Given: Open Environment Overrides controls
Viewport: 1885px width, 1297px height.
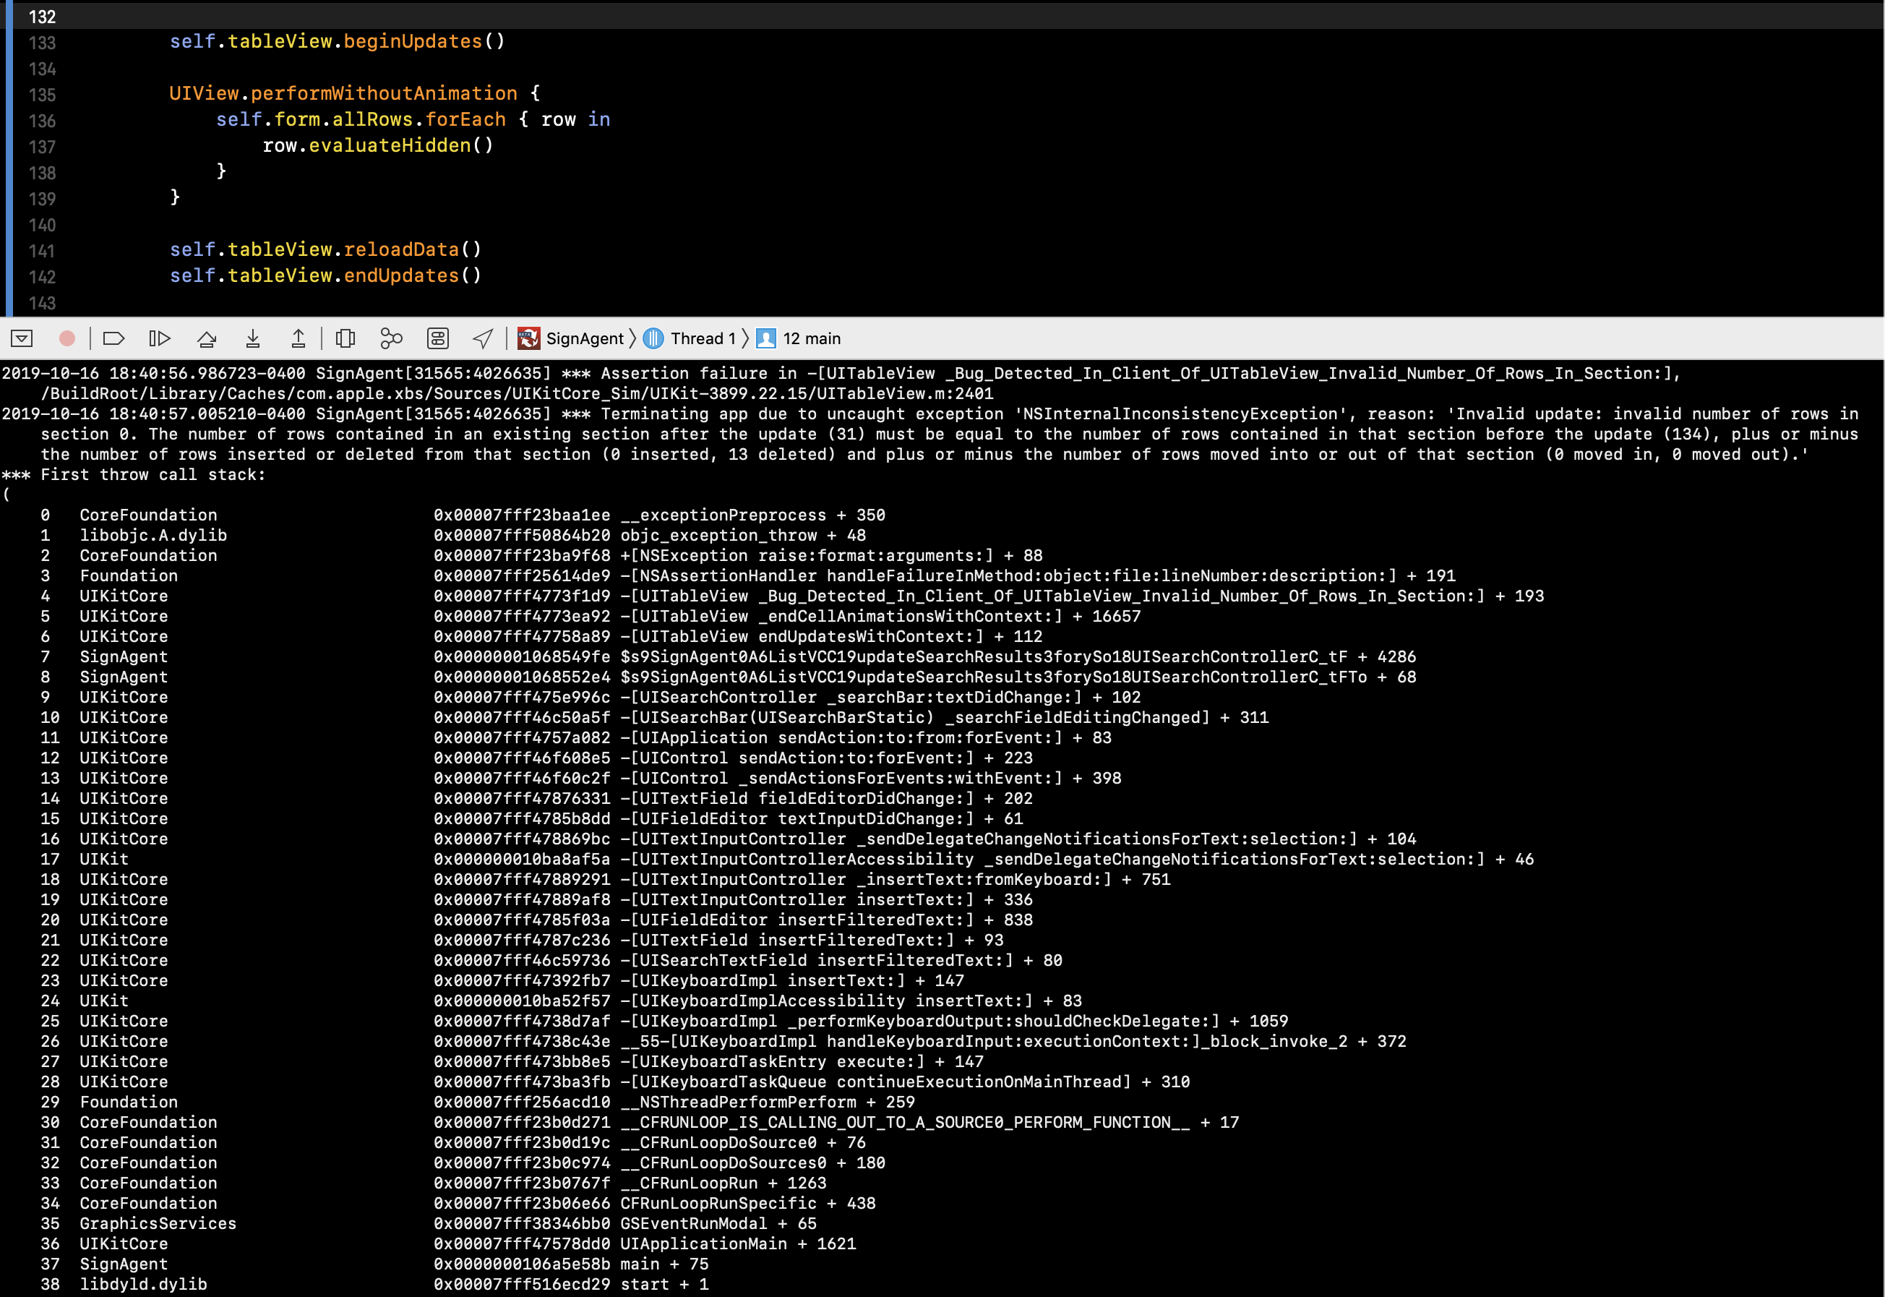Looking at the screenshot, I should [x=438, y=338].
